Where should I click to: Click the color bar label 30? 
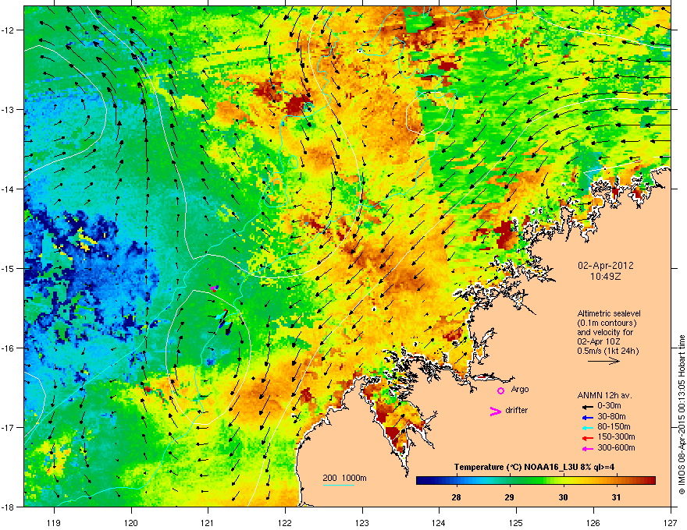point(563,497)
